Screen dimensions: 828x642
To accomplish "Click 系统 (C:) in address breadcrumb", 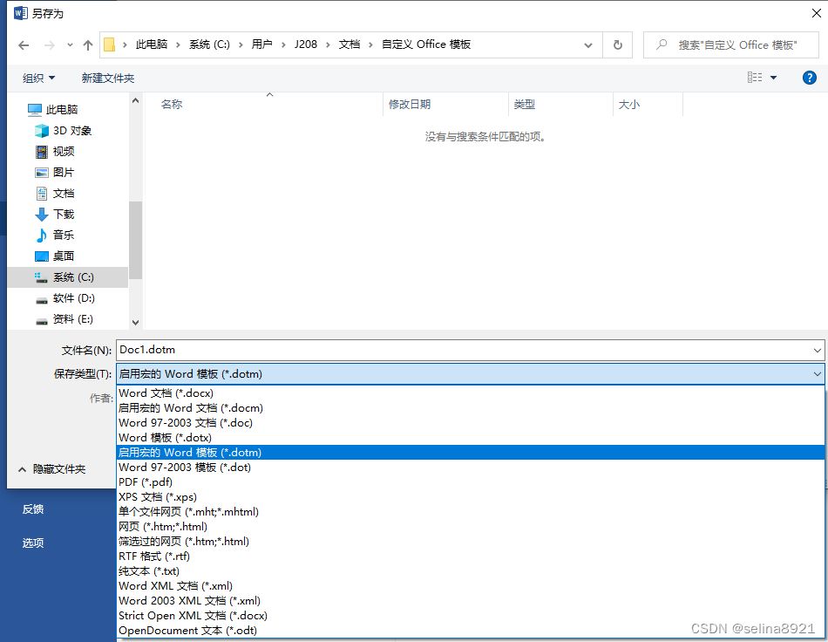I will 210,44.
